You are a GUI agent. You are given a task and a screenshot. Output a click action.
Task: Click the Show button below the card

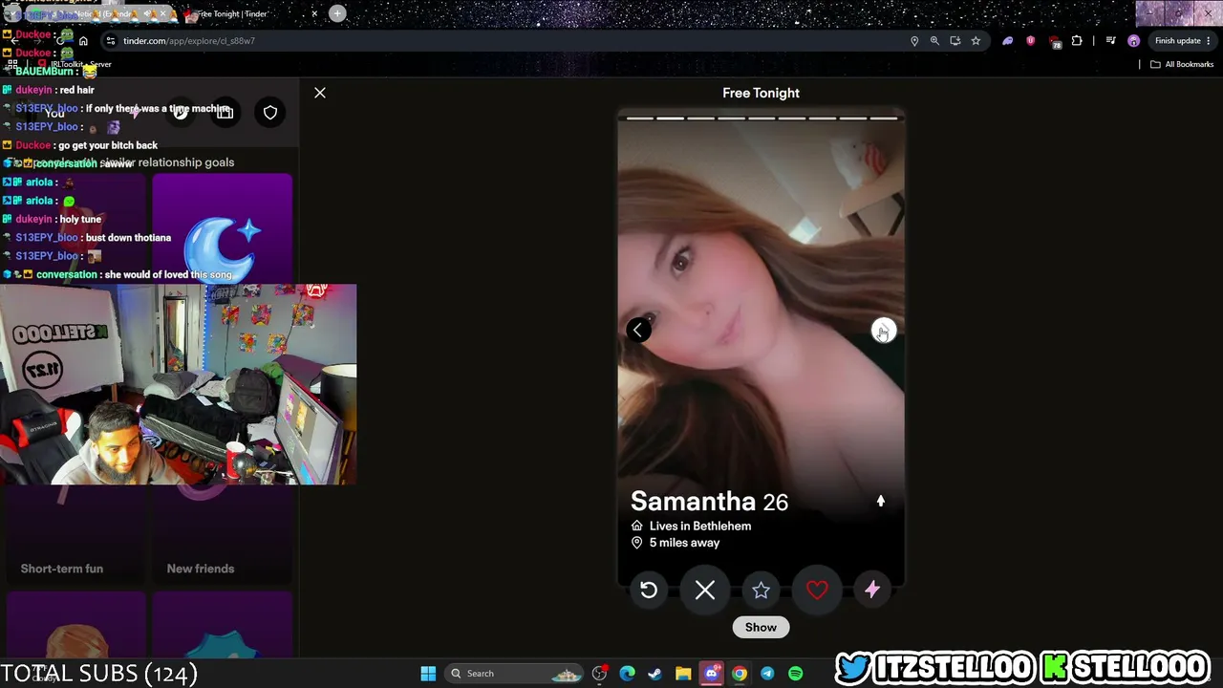click(x=761, y=627)
